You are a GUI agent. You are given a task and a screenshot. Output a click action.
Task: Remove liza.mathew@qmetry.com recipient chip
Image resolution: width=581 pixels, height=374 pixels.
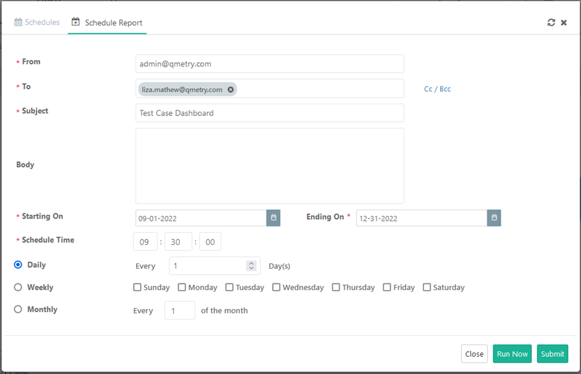click(x=231, y=89)
